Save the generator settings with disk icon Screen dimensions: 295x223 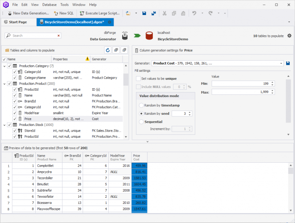[288, 63]
